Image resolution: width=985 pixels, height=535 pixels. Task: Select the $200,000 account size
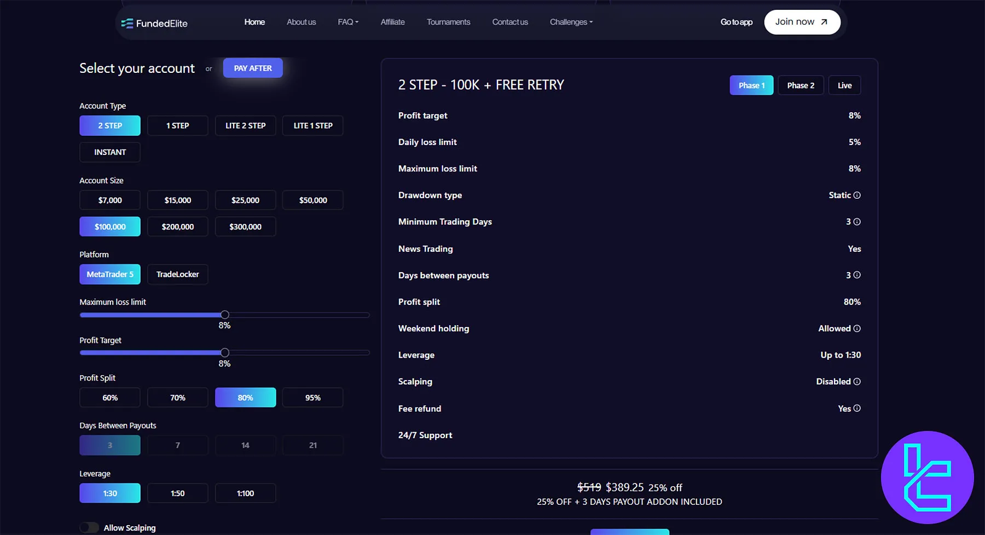point(177,227)
